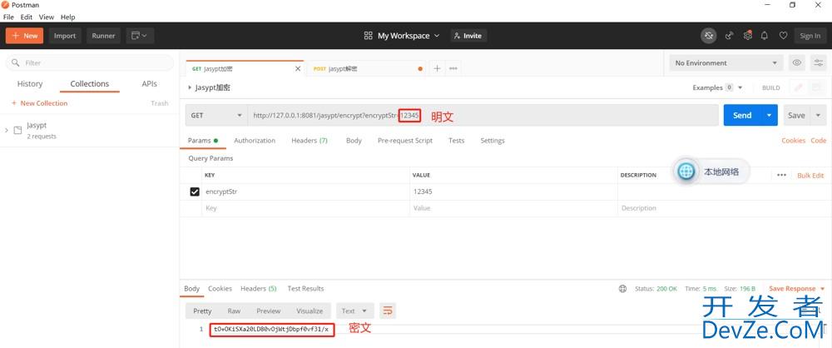Image resolution: width=832 pixels, height=348 pixels.
Task: Open query params column options ellipsis
Action: 781,175
